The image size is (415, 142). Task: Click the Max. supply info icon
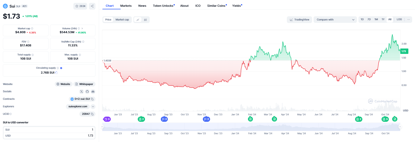(x=80, y=55)
